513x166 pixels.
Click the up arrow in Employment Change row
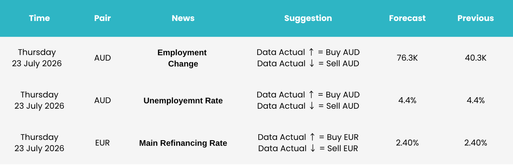(x=311, y=52)
